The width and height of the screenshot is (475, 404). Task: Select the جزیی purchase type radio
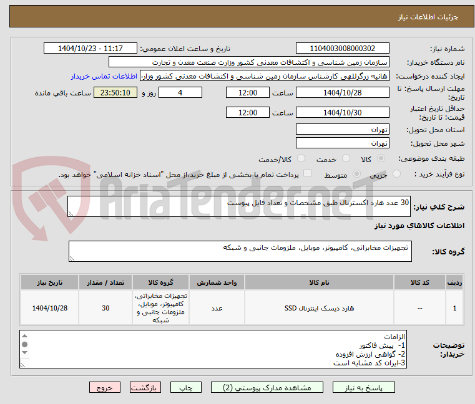tap(396, 174)
